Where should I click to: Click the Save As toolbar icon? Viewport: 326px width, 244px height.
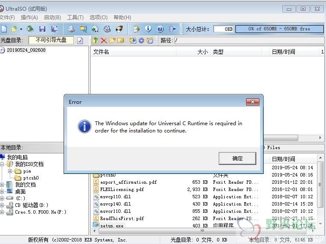pyautogui.click(x=54, y=29)
